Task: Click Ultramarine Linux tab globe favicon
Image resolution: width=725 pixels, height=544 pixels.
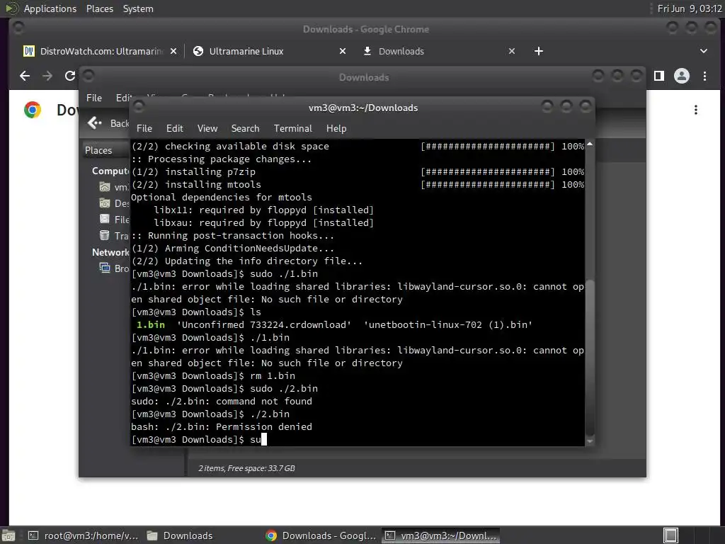Action: tap(198, 51)
